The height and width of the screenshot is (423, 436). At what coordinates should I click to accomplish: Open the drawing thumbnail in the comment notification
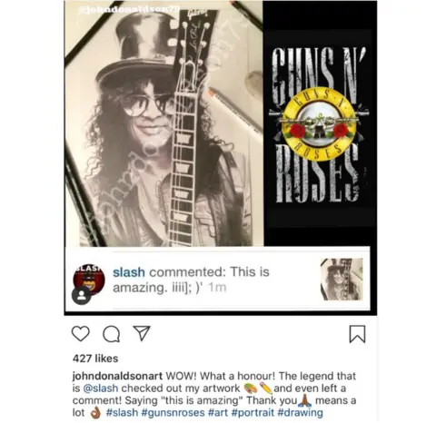342,279
